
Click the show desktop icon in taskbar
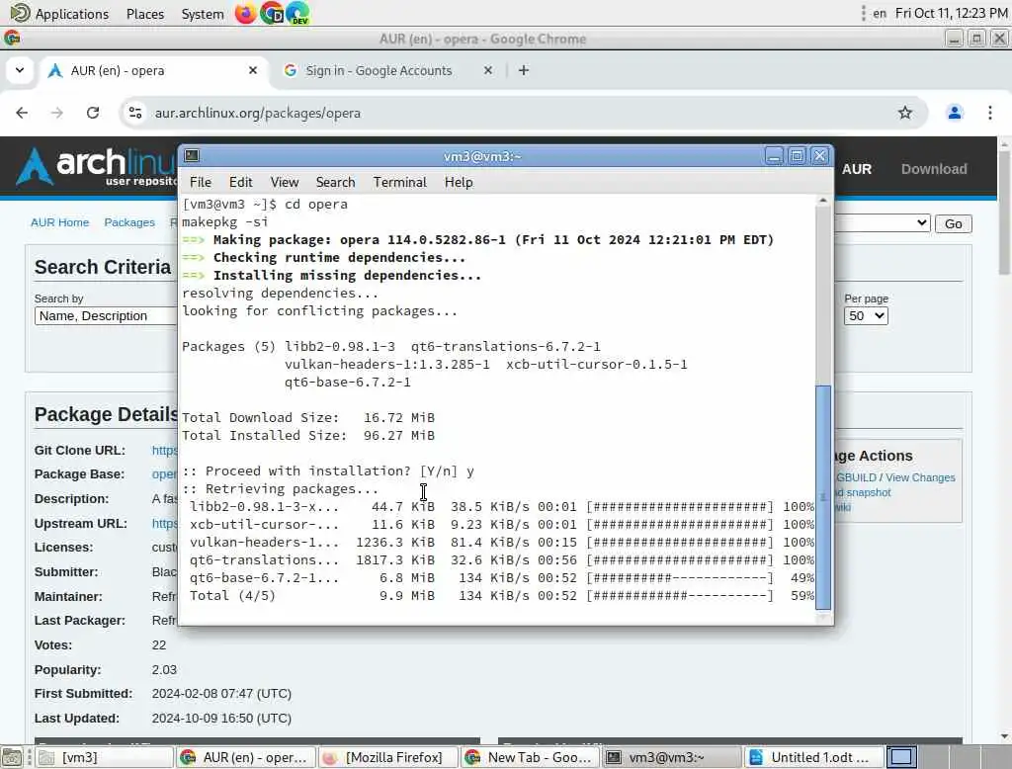pos(11,757)
